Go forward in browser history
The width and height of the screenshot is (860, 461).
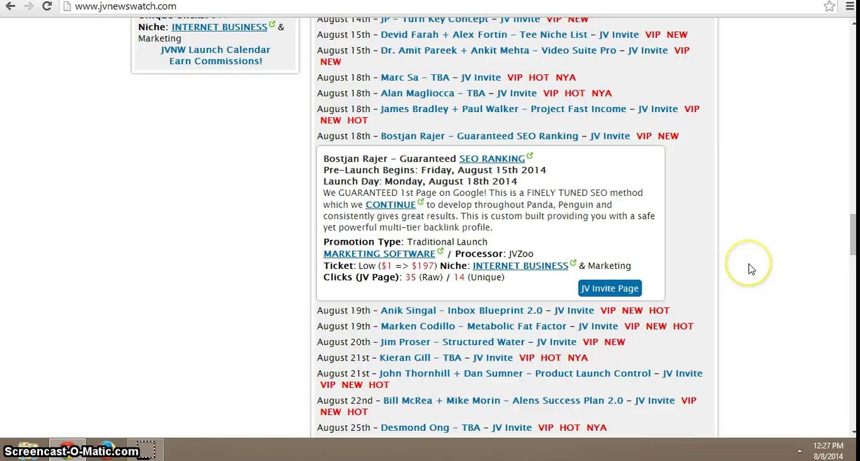28,6
